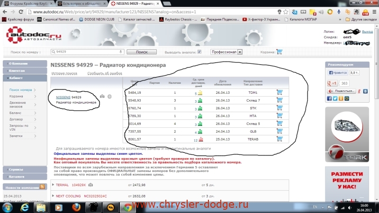Show more bookmarks with the » chevron

point(340,19)
